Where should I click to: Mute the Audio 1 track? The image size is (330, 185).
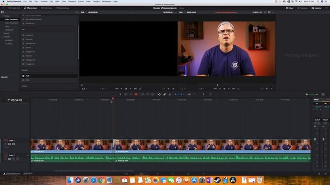point(18,159)
